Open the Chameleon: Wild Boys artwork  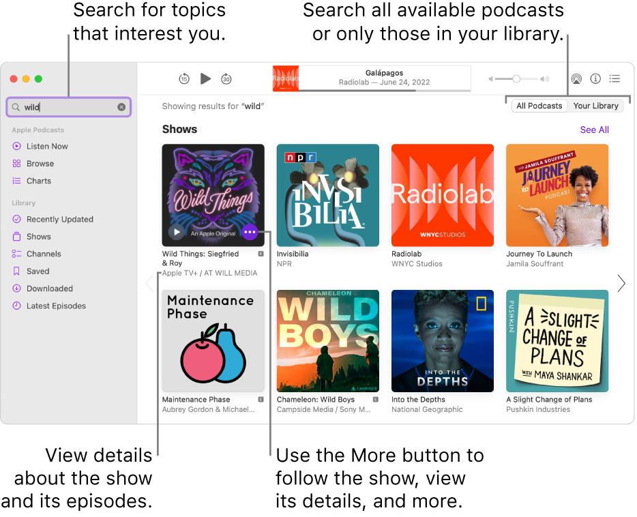pos(328,341)
